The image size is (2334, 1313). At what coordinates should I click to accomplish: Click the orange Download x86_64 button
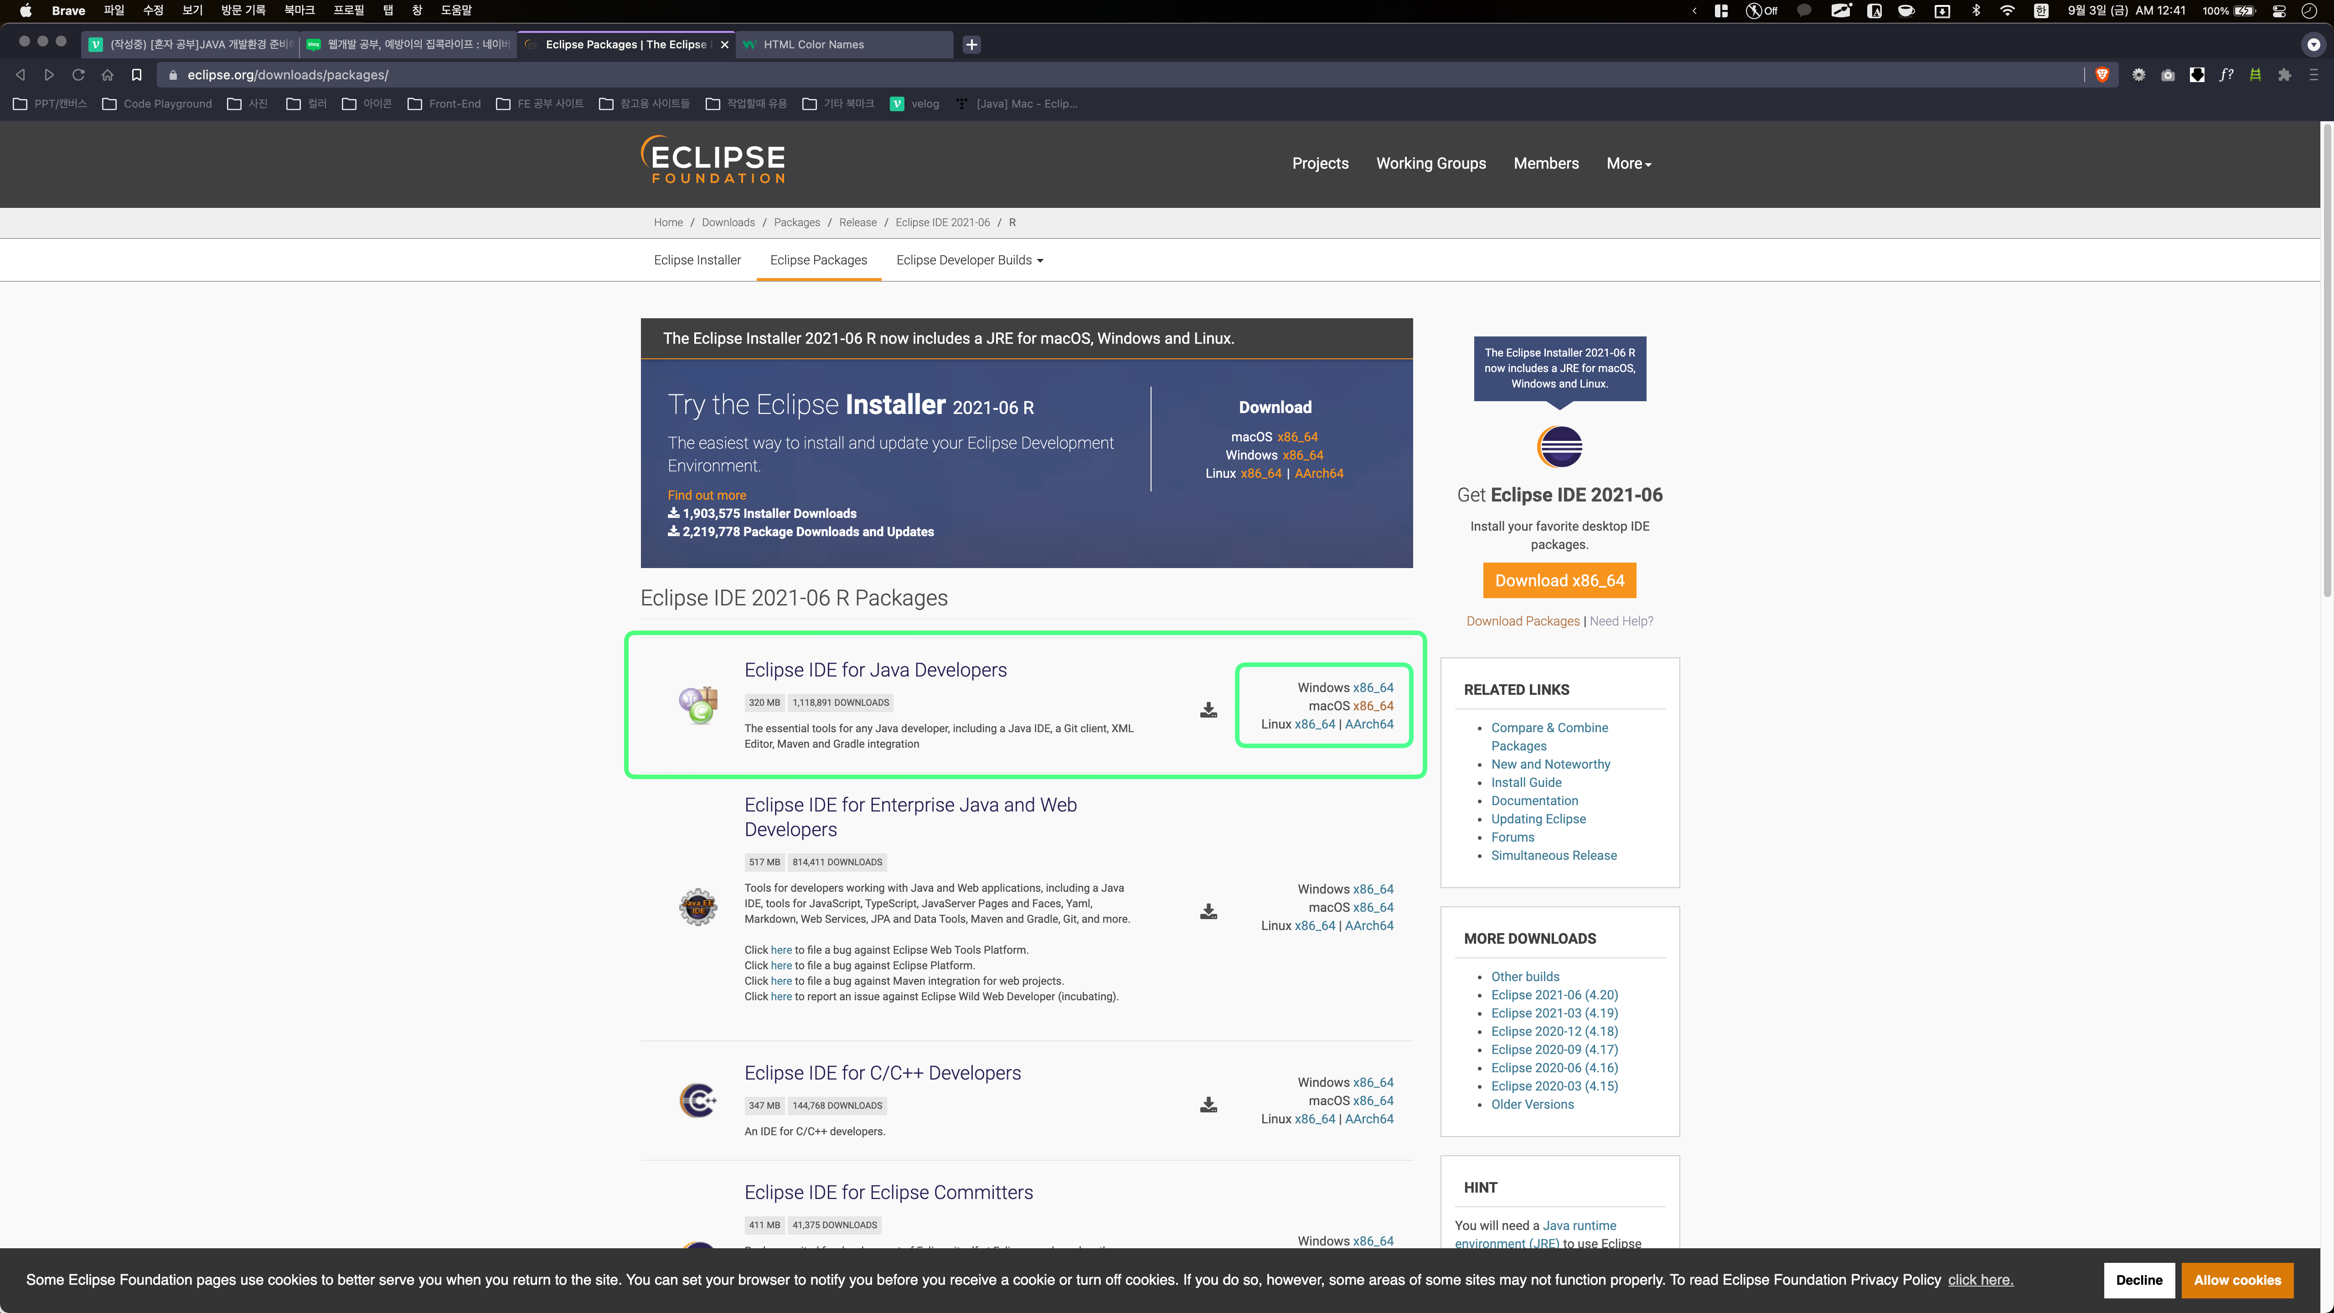pyautogui.click(x=1559, y=581)
